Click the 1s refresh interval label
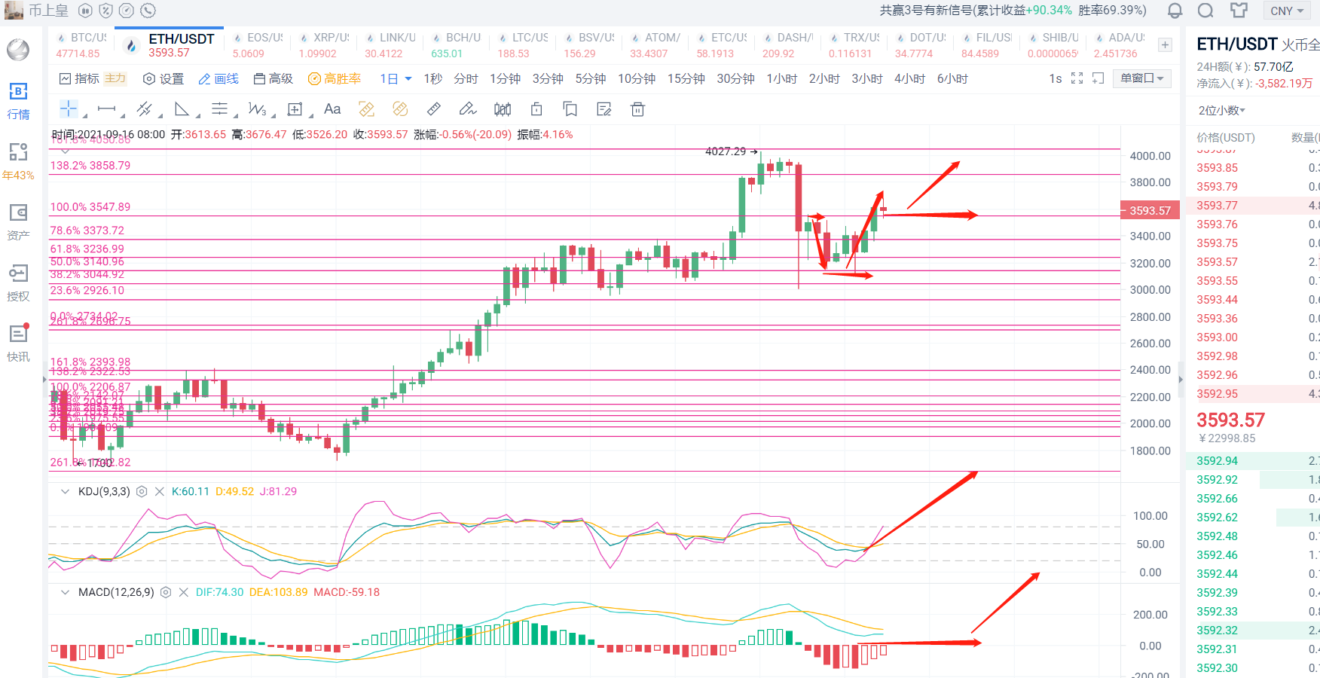The height and width of the screenshot is (678, 1320). 1055,78
